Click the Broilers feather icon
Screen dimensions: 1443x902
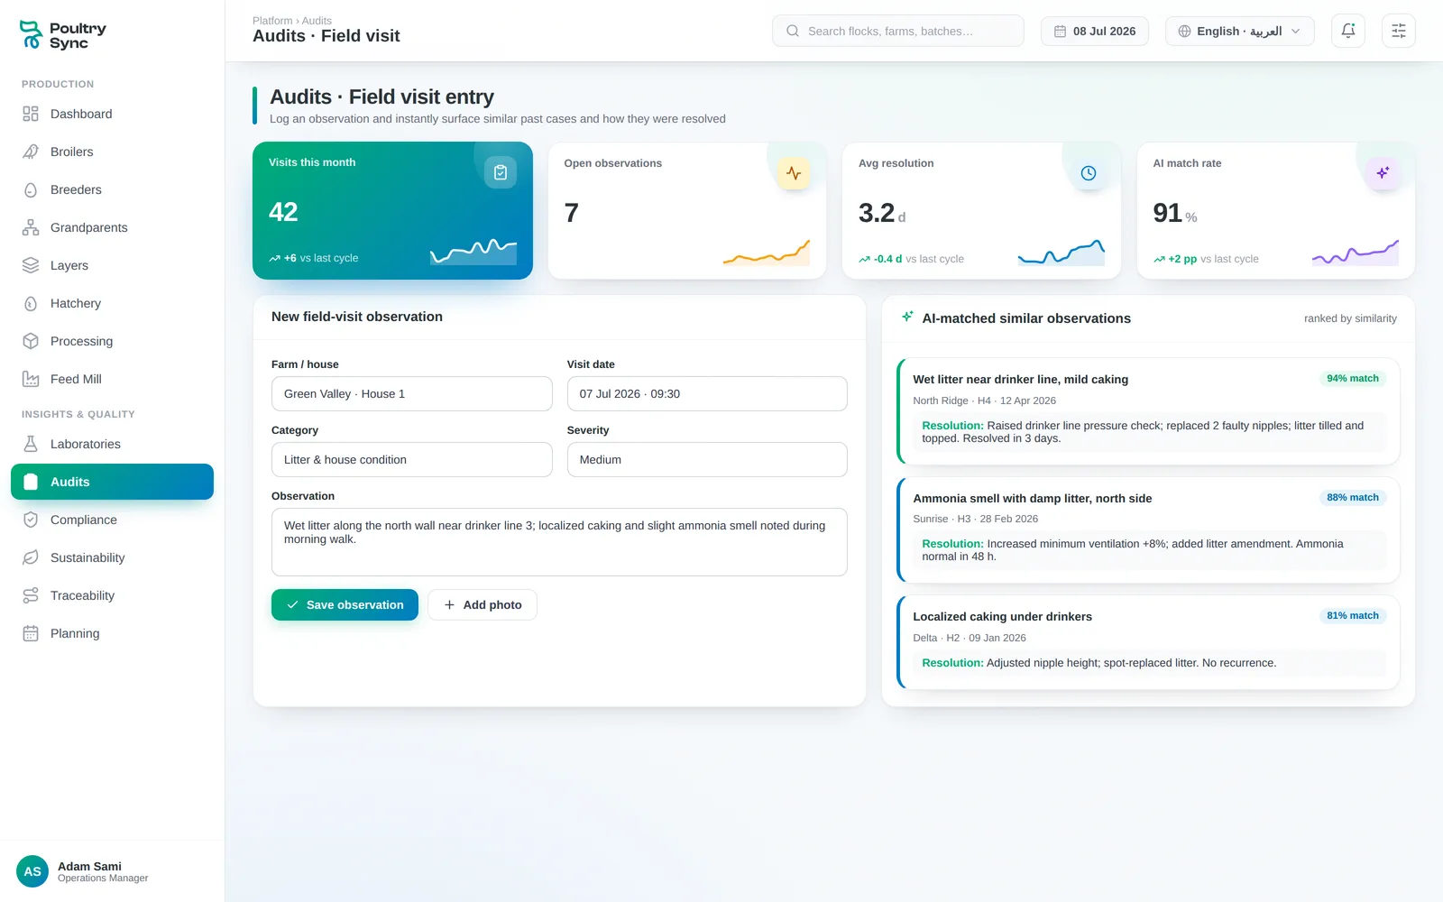pyautogui.click(x=31, y=152)
